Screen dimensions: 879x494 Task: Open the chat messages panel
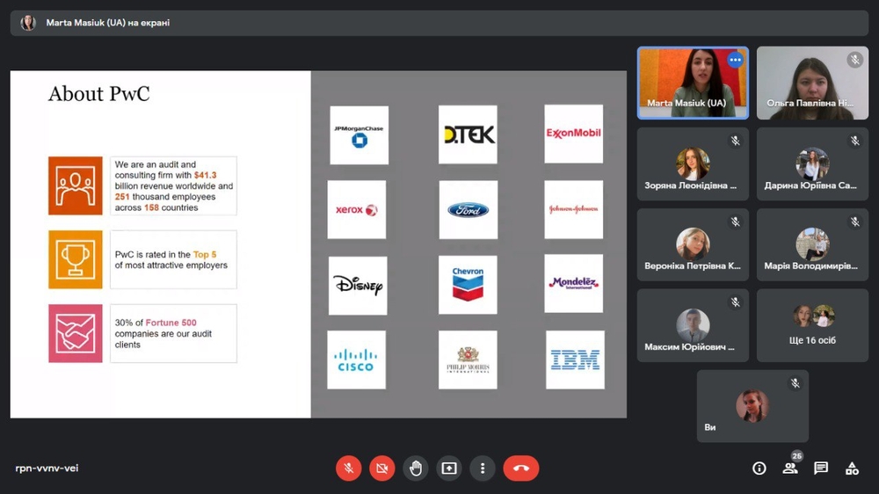[x=821, y=469]
